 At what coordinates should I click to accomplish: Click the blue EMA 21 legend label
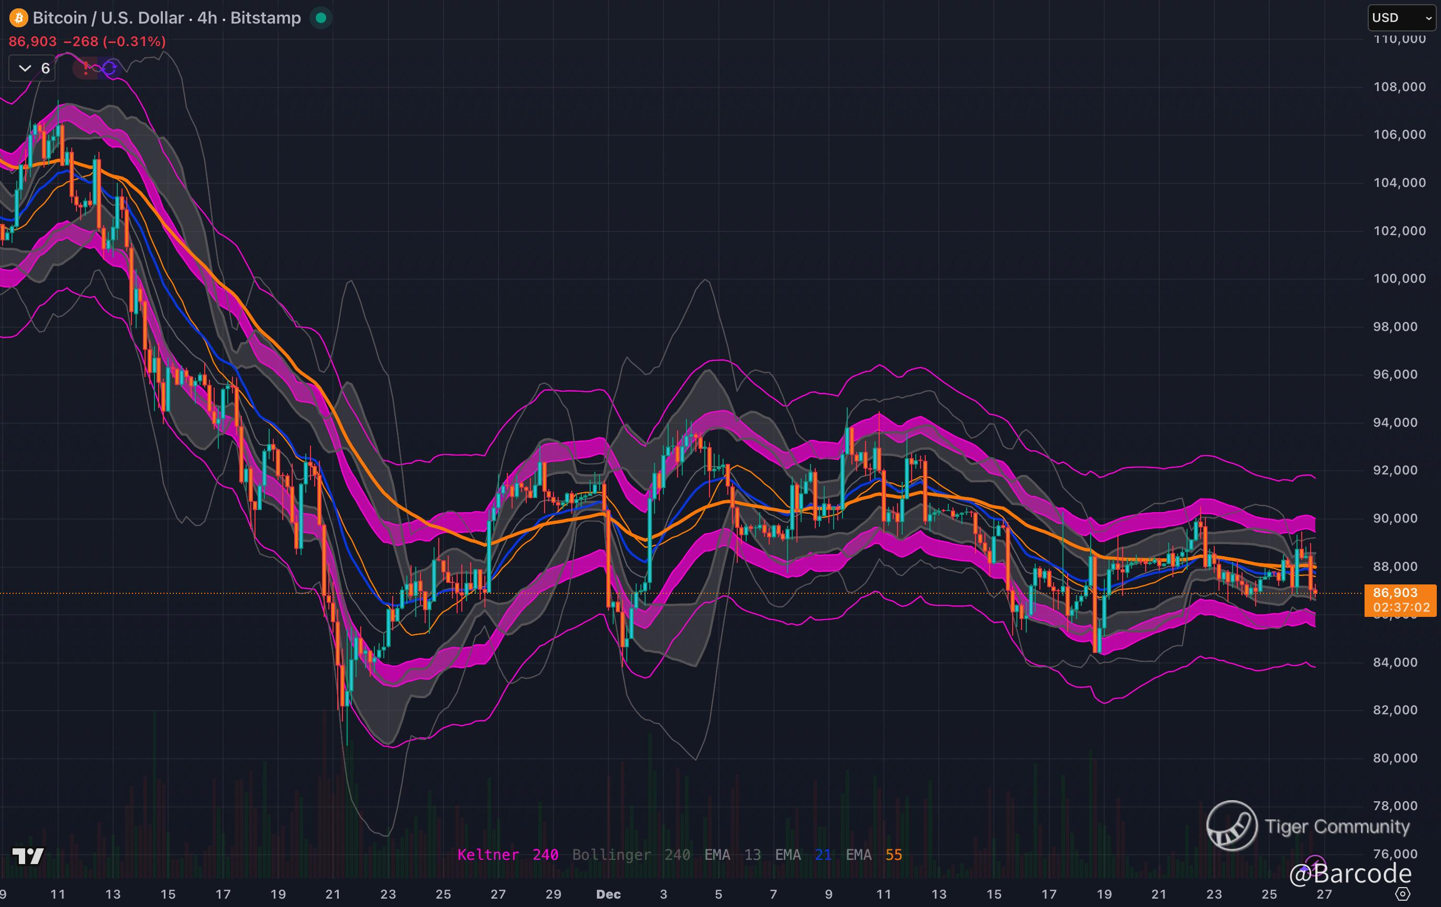point(803,855)
